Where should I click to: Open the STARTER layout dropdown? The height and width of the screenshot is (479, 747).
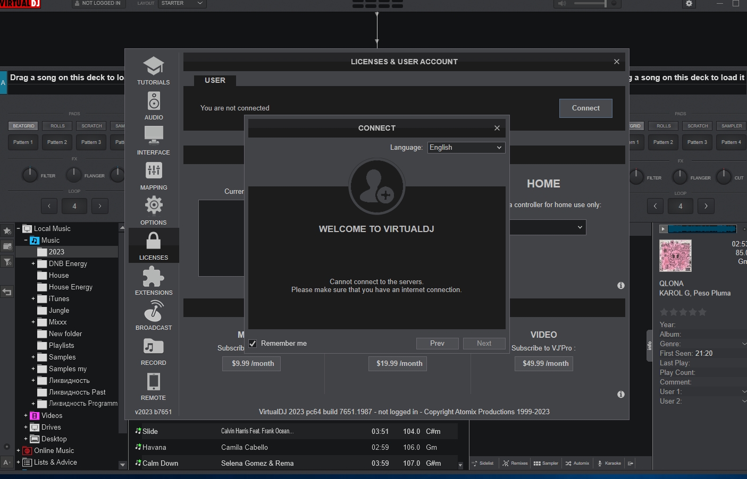tap(182, 3)
